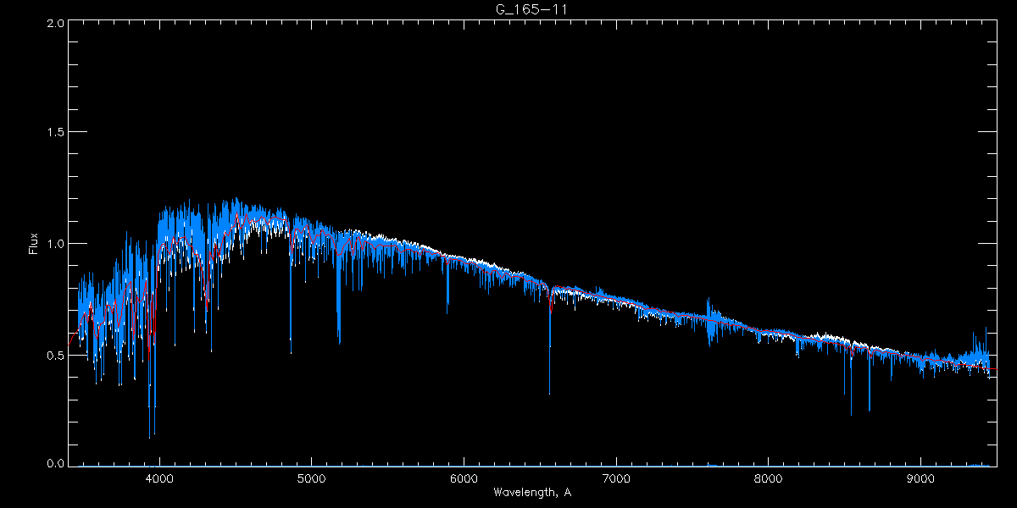Viewport: 1017px width, 508px height.
Task: Click bottom of deep absorption line near 6560
Action: tap(549, 392)
